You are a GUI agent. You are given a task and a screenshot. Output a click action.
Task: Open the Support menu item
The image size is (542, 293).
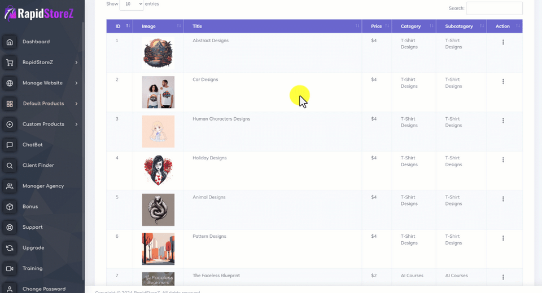click(33, 228)
